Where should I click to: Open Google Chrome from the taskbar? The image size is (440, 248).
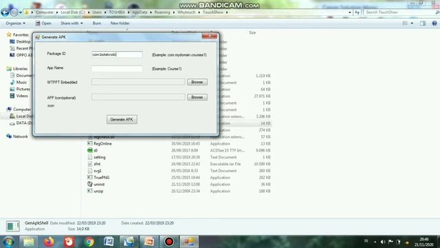pyautogui.click(x=89, y=242)
